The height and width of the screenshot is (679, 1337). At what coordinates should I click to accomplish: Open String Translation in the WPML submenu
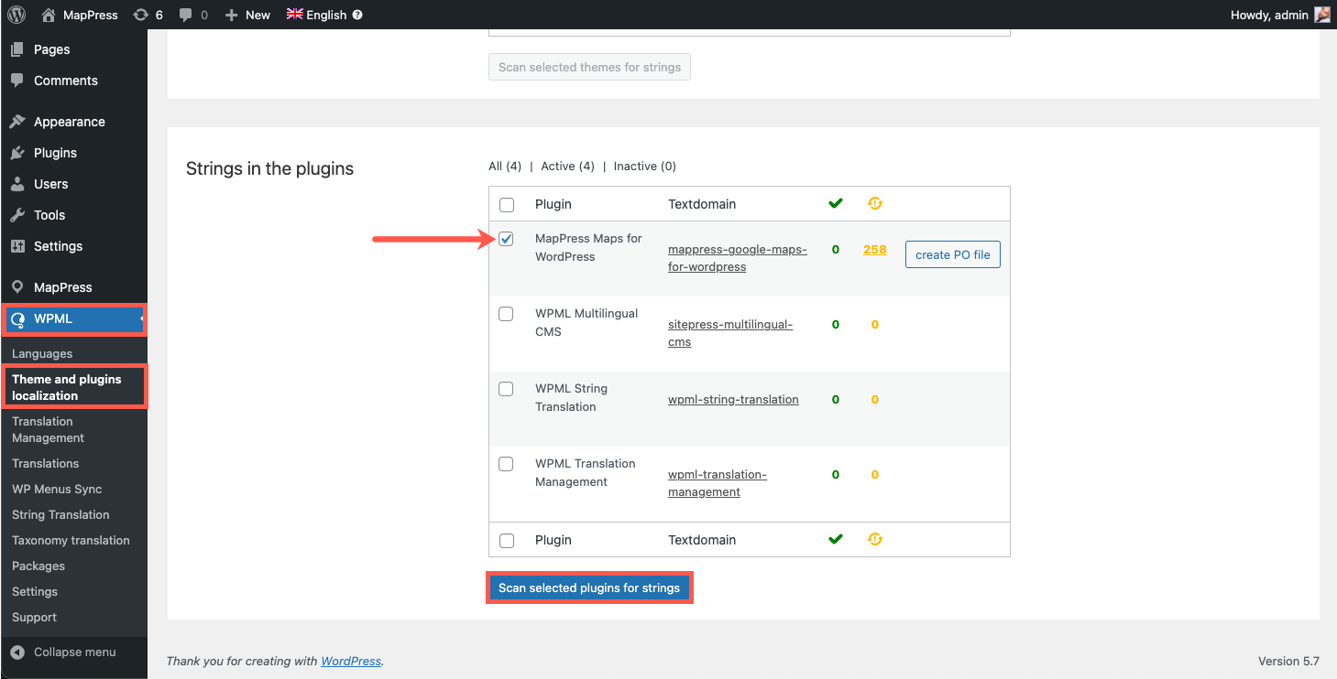tap(60, 514)
